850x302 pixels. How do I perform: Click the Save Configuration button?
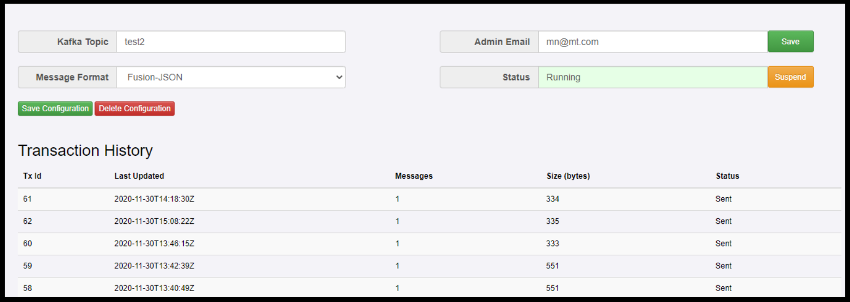click(x=55, y=109)
